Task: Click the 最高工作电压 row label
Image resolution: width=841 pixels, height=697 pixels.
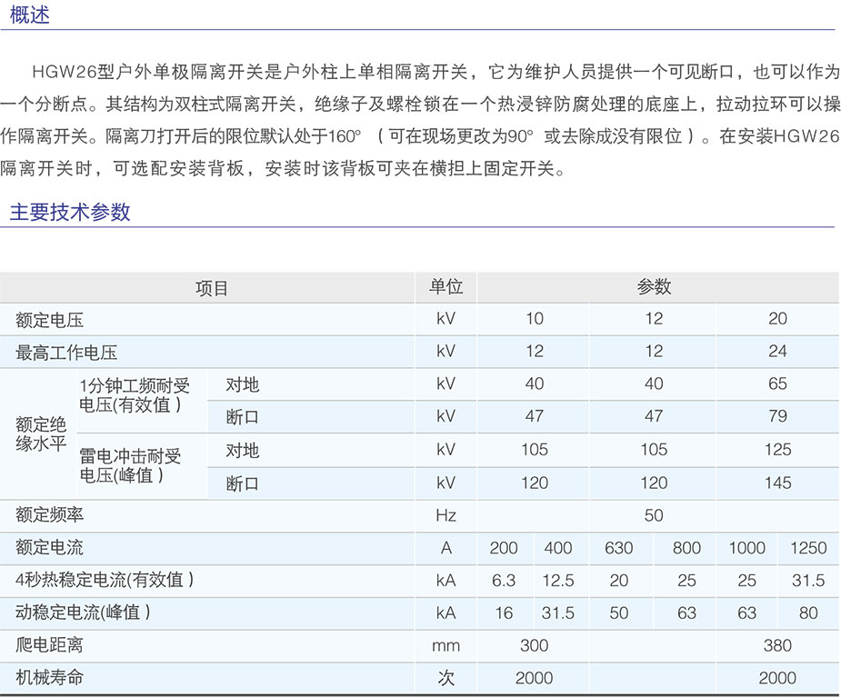Action: tap(66, 353)
